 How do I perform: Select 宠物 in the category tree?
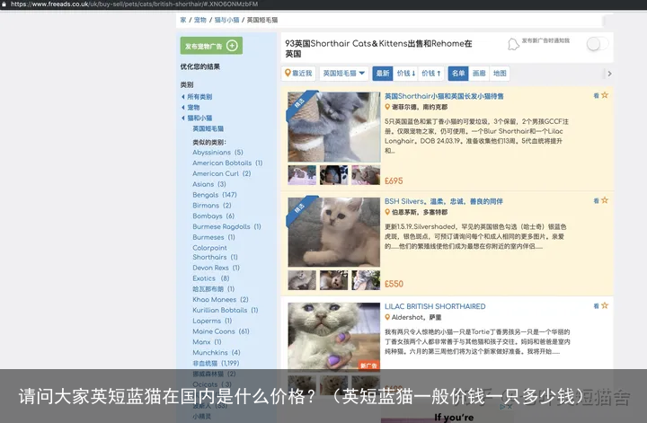(193, 107)
